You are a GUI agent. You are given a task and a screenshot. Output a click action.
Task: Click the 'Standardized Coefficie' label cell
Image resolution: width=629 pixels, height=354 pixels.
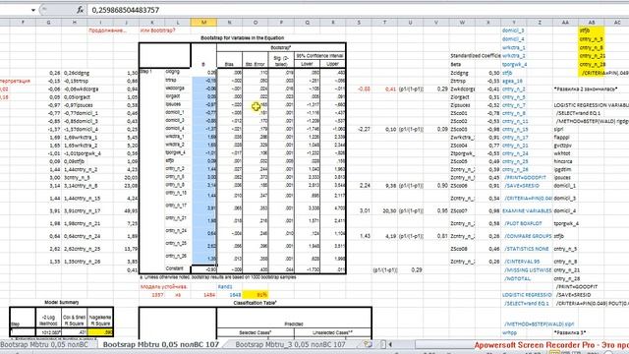(x=476, y=56)
